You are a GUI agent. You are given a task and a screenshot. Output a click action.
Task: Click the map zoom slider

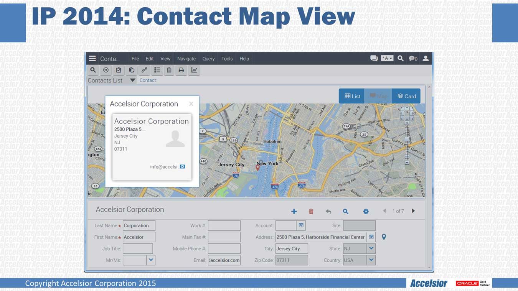pyautogui.click(x=407, y=139)
